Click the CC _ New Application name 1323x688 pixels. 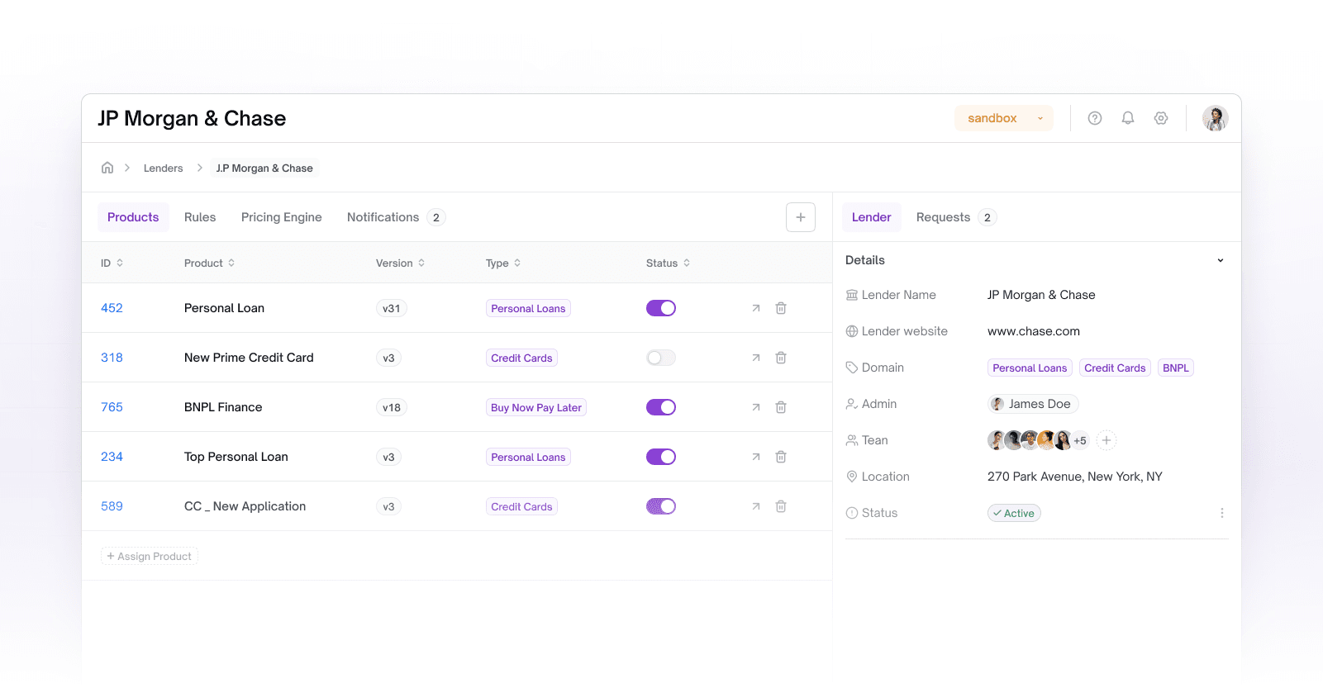coord(245,506)
